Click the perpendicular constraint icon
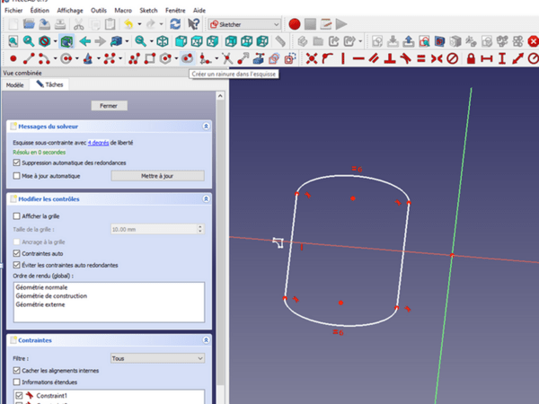 390,58
